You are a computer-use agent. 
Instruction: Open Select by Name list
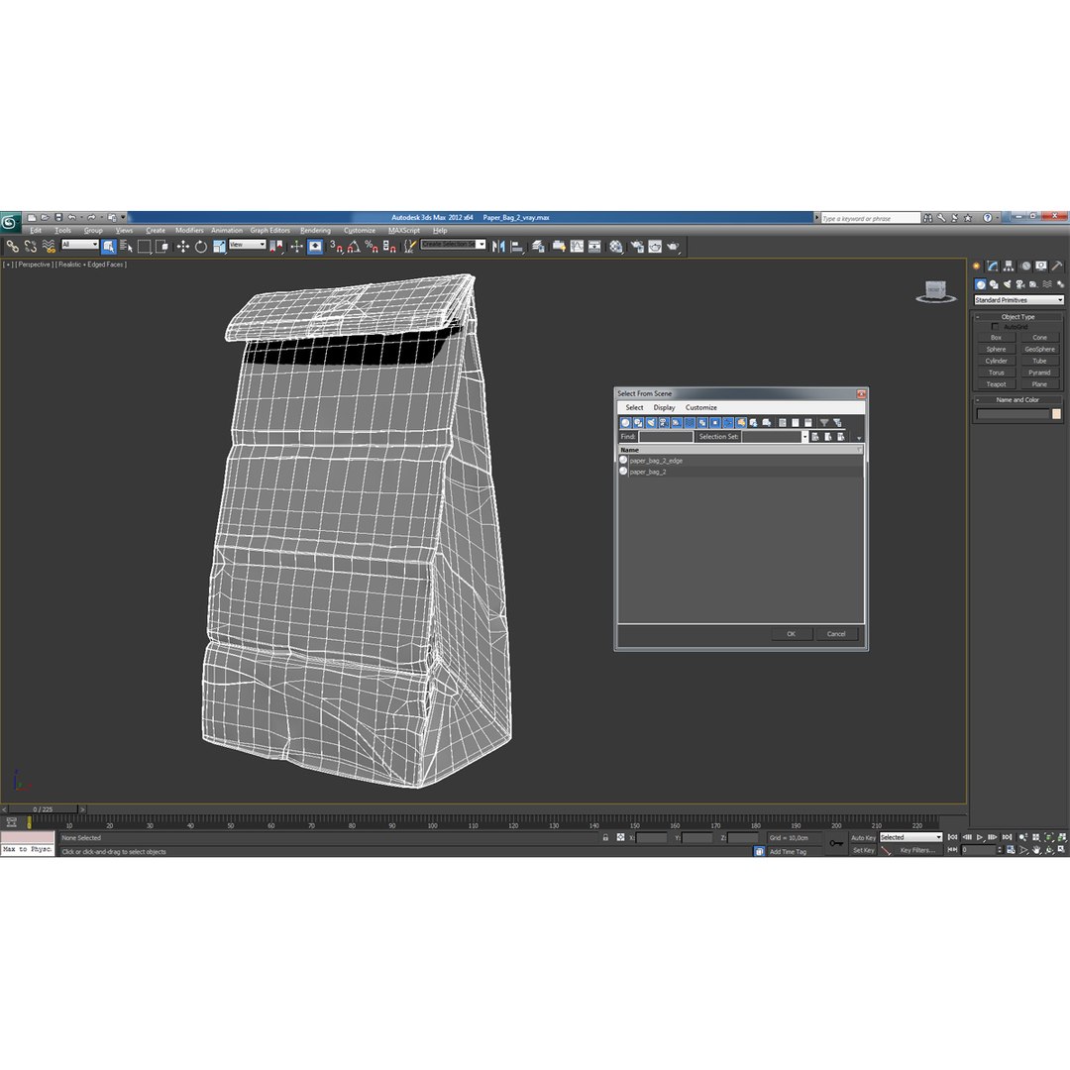(x=126, y=247)
